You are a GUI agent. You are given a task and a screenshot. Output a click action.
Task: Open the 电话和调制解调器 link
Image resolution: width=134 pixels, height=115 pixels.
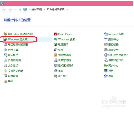click(18, 45)
